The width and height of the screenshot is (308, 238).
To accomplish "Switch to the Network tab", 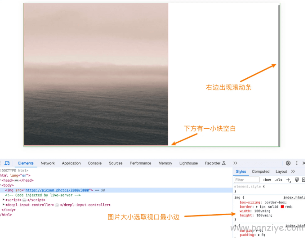I will tap(48, 163).
